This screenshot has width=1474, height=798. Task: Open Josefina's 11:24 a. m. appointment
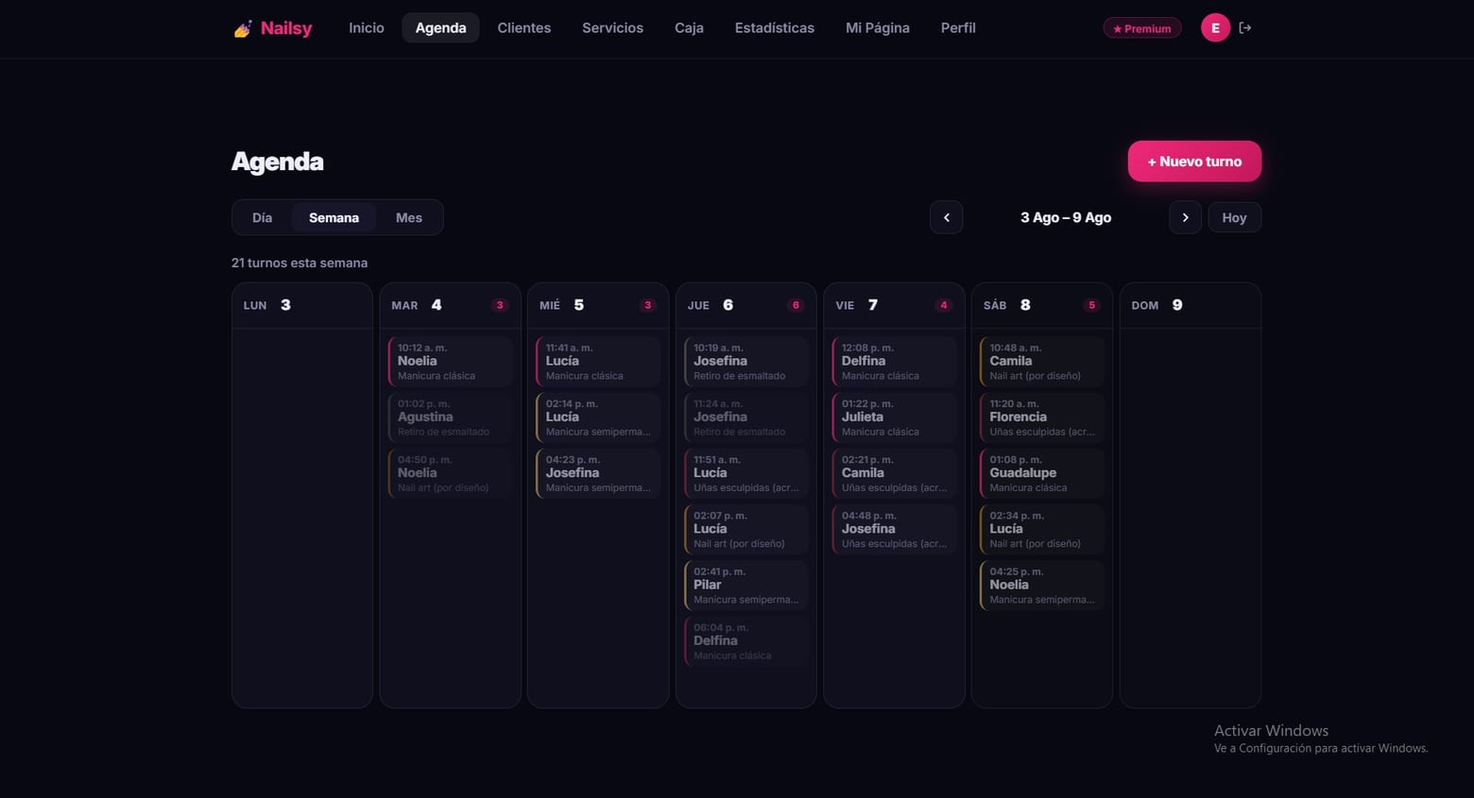pos(746,417)
